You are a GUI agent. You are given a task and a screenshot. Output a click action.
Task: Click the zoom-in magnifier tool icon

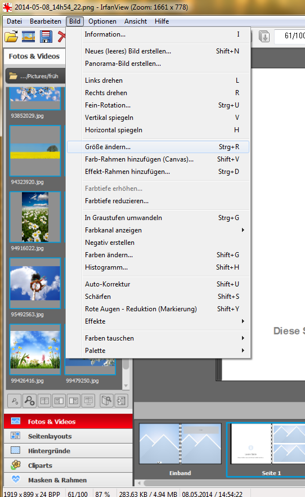coord(30,401)
